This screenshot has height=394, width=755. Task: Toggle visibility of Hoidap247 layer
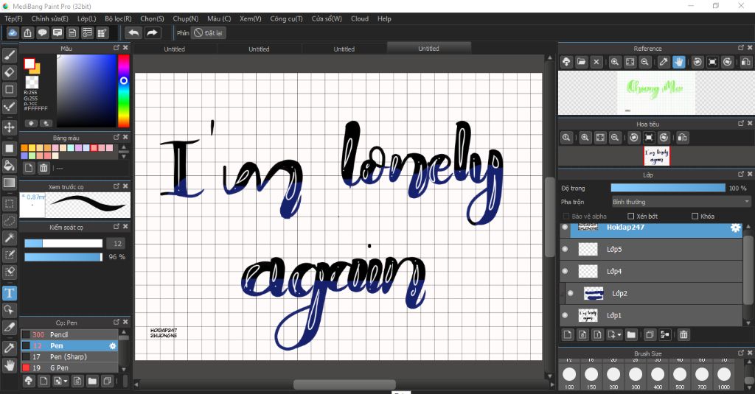click(565, 227)
